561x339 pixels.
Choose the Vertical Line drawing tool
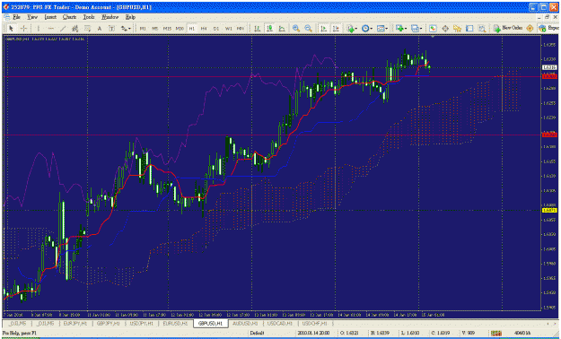coord(39,29)
